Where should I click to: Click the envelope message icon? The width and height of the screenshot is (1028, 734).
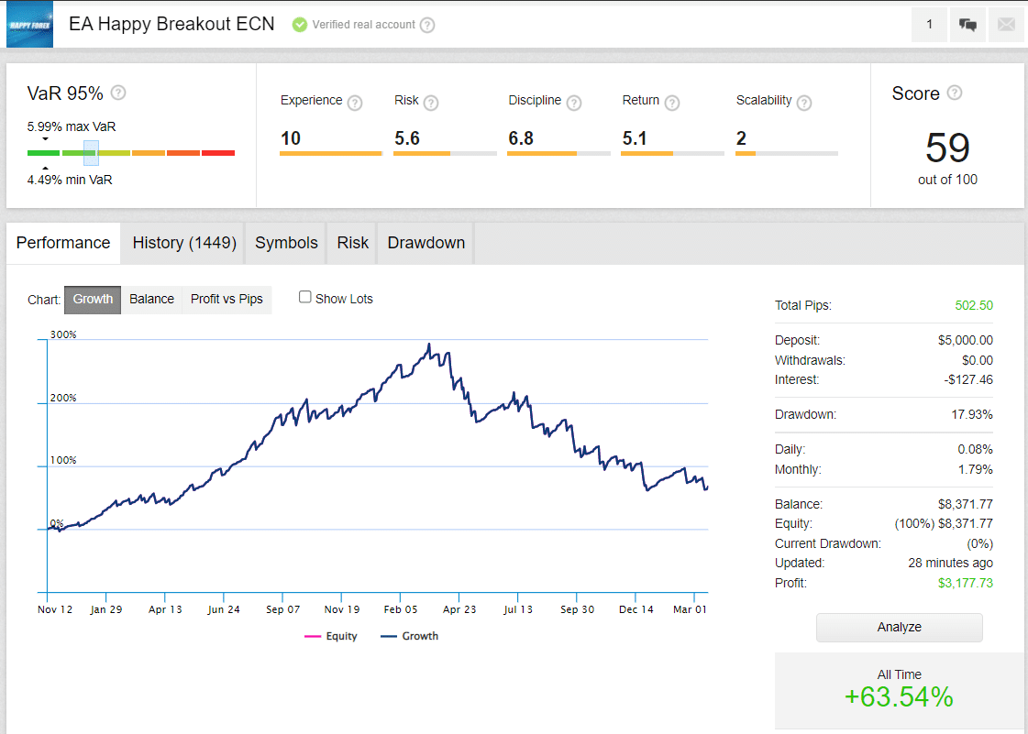tap(1006, 25)
